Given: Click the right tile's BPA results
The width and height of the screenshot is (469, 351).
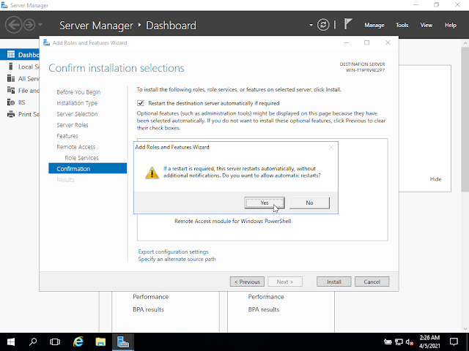Looking at the screenshot, I should tap(264, 309).
